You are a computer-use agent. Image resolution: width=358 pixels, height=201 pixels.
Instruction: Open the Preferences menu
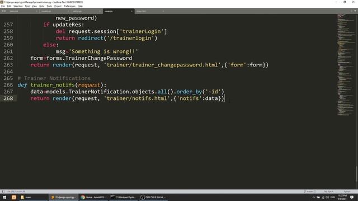click(x=69, y=6)
